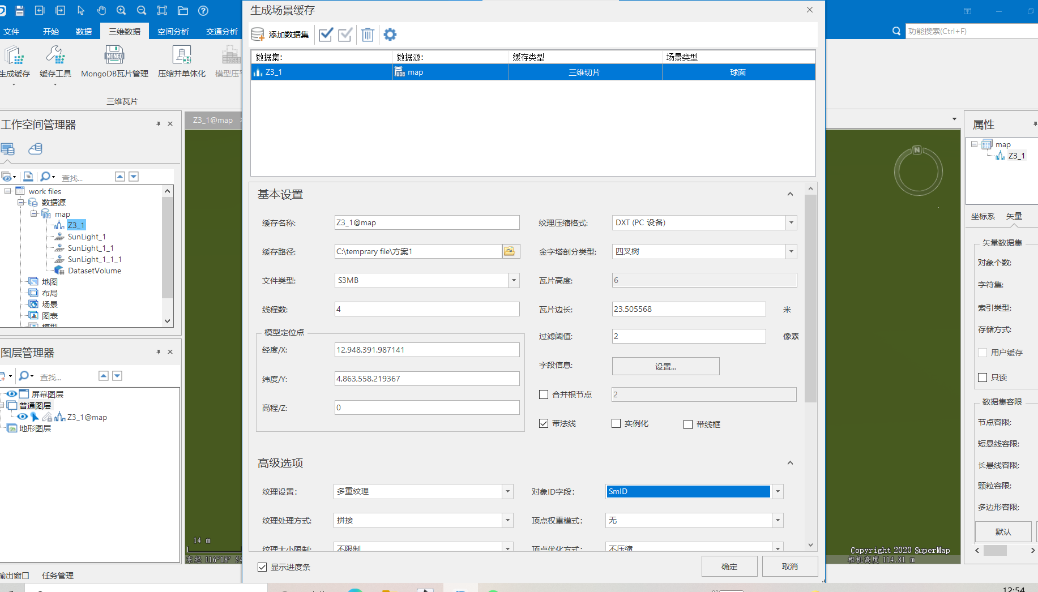Open MongoDB瓦片管理 tool in ribbon
Image resolution: width=1038 pixels, height=592 pixels.
coord(114,55)
